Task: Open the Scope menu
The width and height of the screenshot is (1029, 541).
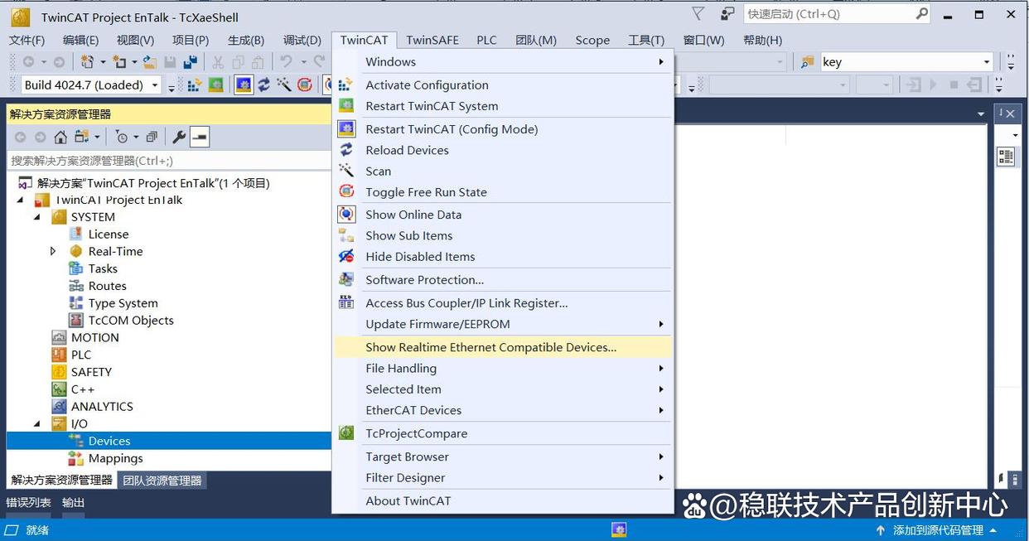Action: pos(592,40)
